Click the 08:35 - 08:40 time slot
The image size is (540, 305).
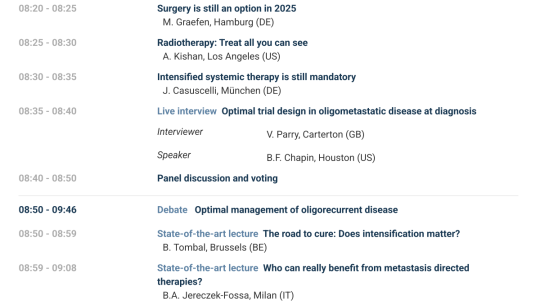point(47,111)
